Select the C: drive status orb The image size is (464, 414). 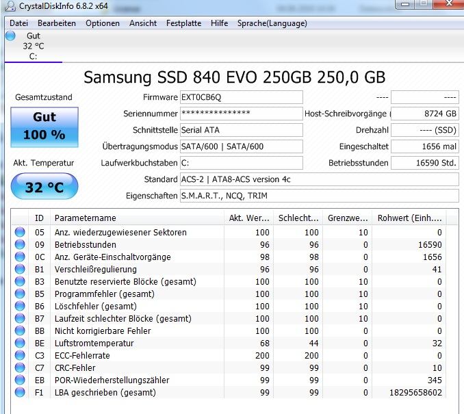[10, 36]
